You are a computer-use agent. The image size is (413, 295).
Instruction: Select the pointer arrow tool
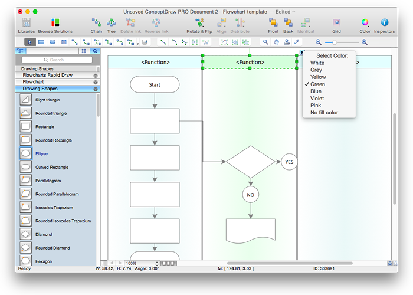pos(29,42)
